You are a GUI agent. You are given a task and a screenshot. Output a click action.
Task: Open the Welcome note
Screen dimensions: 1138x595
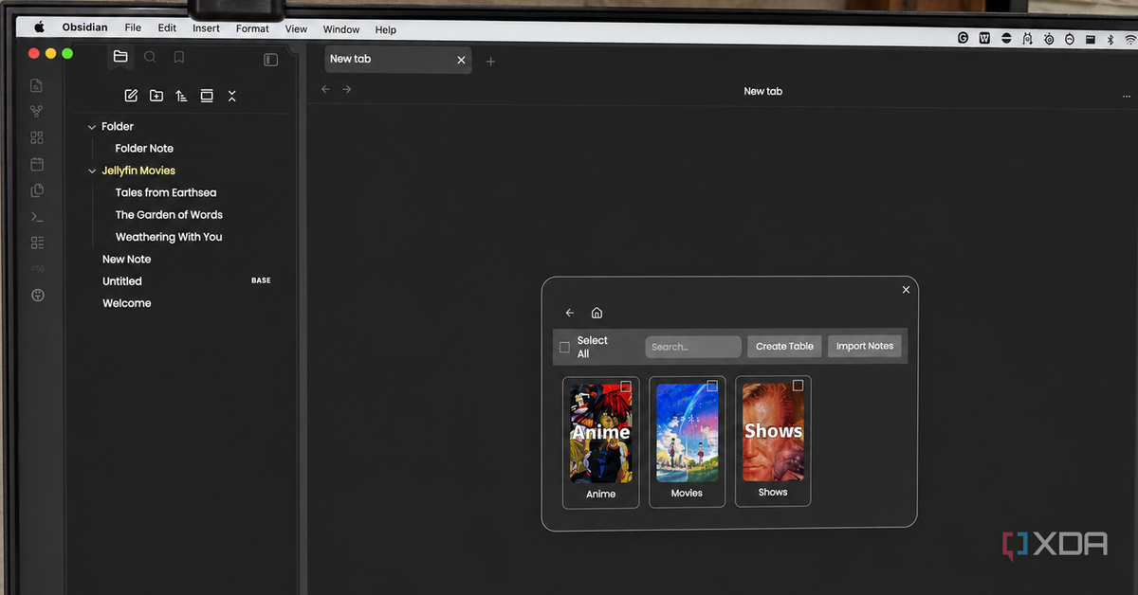[x=126, y=304]
